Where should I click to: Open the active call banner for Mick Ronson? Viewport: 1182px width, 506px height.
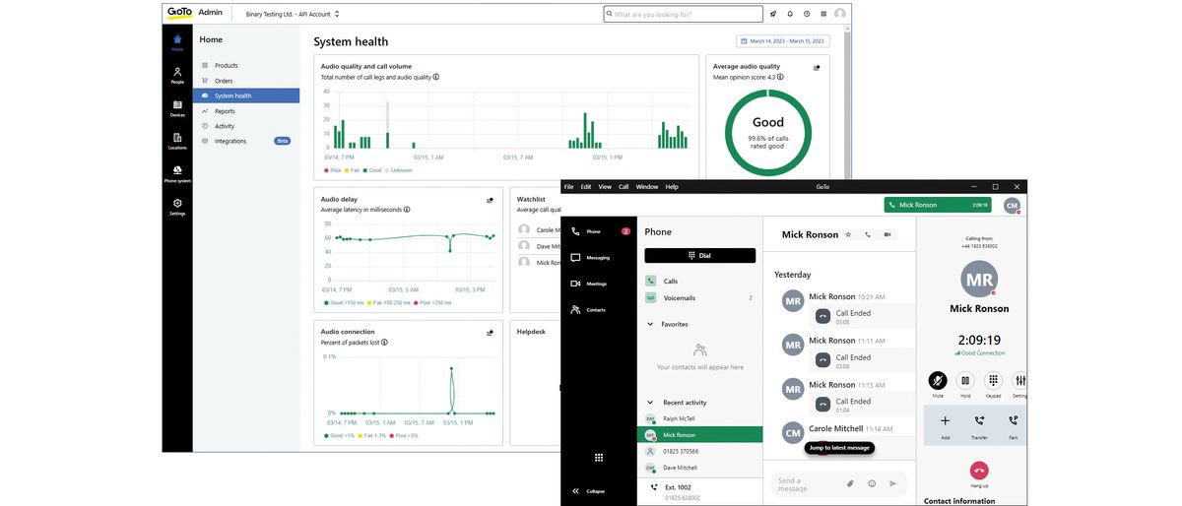click(940, 205)
